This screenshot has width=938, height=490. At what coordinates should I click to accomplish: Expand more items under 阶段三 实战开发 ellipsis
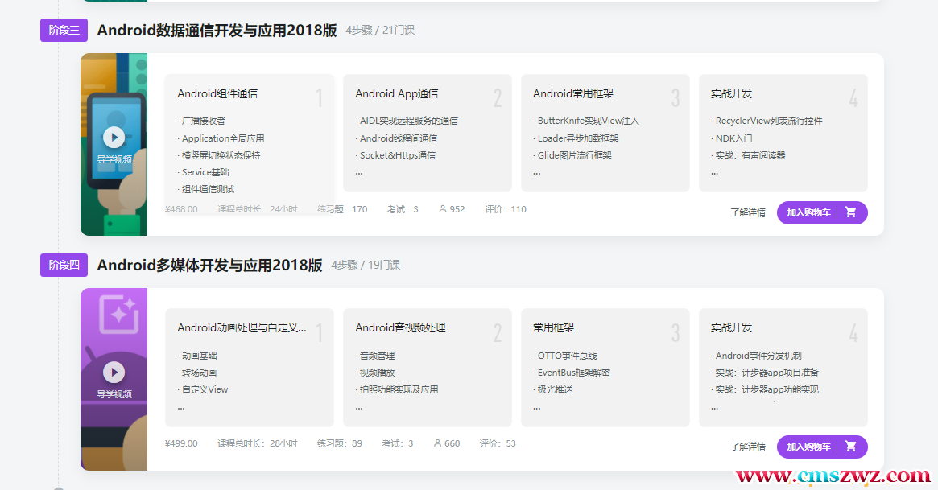click(714, 172)
